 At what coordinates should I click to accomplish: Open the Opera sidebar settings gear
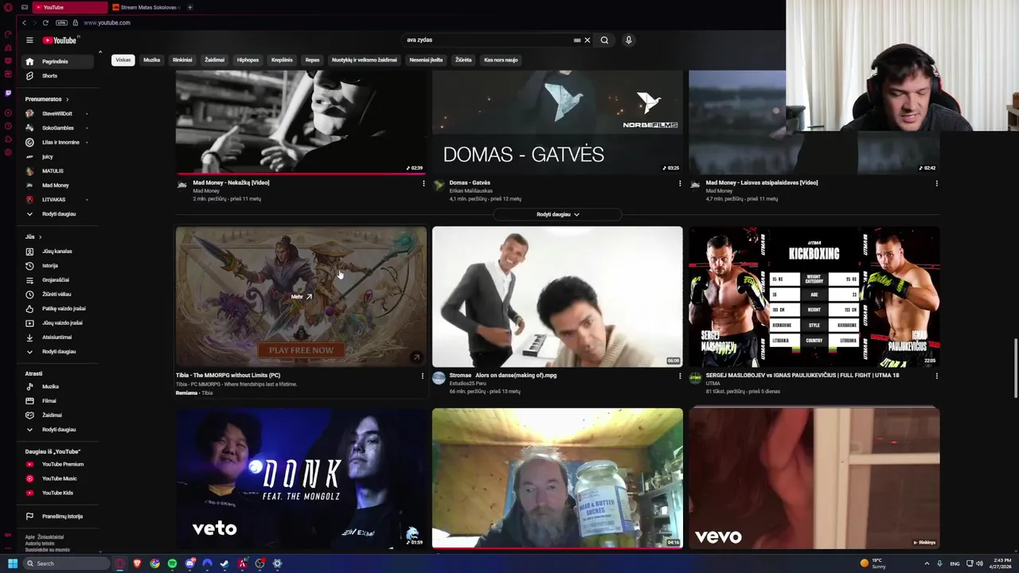[x=8, y=152]
